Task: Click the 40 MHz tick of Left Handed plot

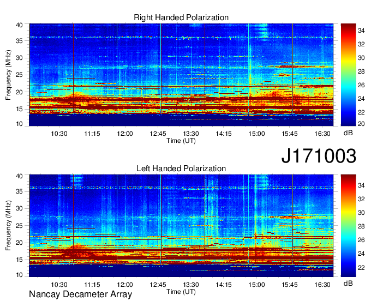Action: (19, 176)
